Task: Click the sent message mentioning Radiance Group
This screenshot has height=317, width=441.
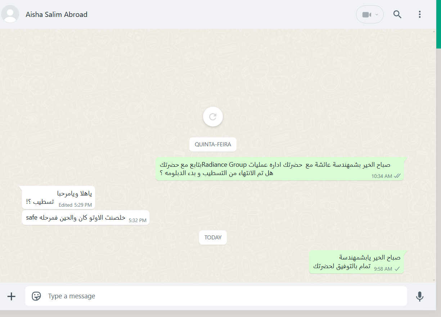Action: [280, 169]
